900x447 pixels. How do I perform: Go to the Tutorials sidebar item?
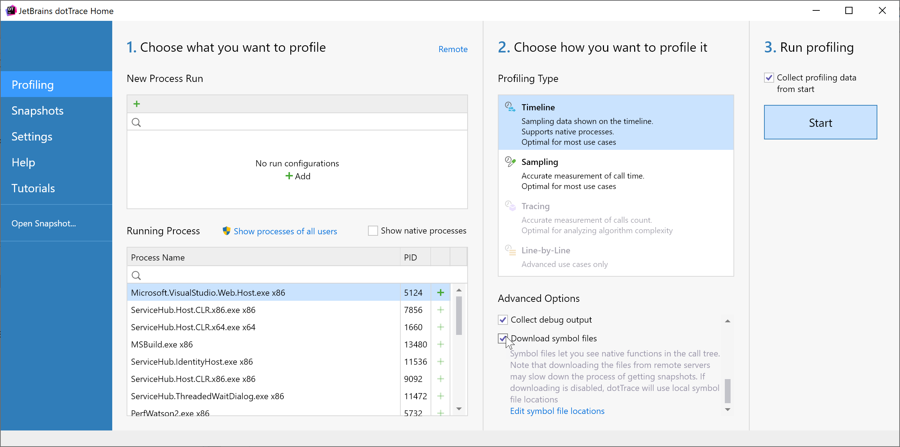(x=33, y=188)
